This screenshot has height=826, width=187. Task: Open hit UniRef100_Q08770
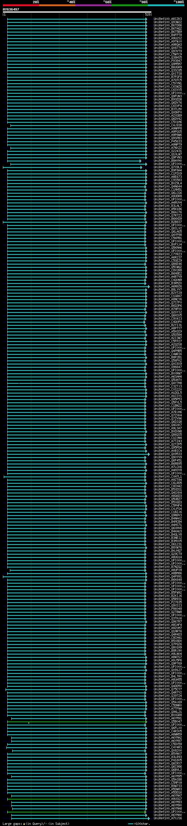click(168, 48)
